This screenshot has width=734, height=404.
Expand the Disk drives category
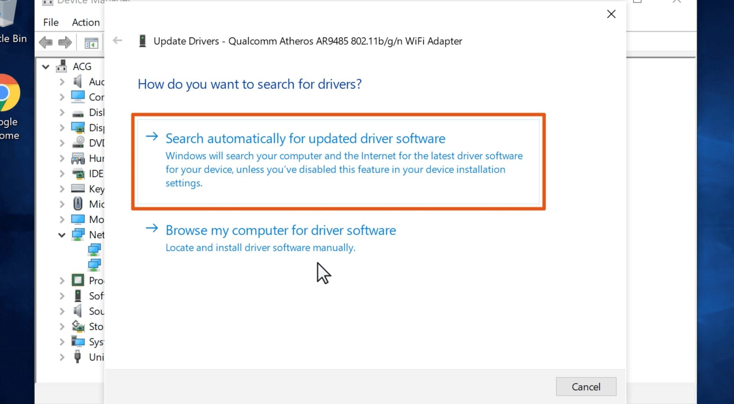click(x=62, y=112)
